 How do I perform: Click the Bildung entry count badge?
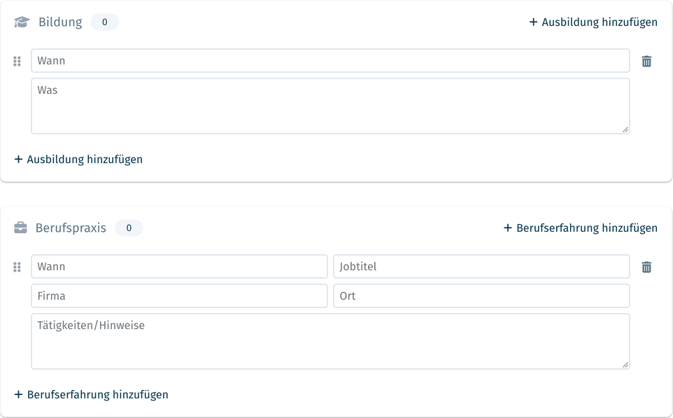(105, 22)
